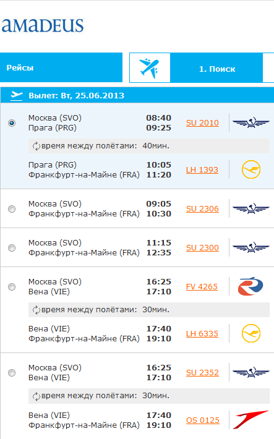
Task: Select the 11:15 SU 2300 flight radio button
Action: (x=12, y=248)
